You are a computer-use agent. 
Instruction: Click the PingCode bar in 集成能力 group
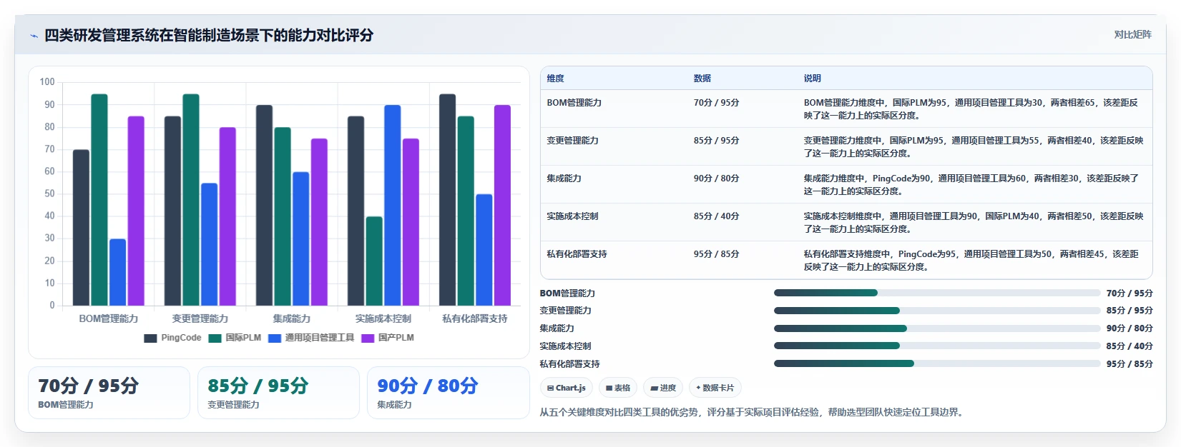click(264, 206)
